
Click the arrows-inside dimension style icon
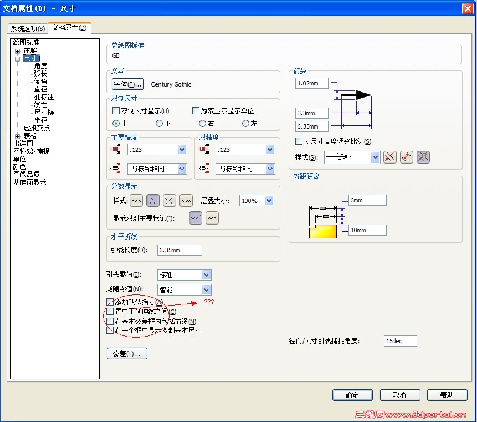[389, 157]
